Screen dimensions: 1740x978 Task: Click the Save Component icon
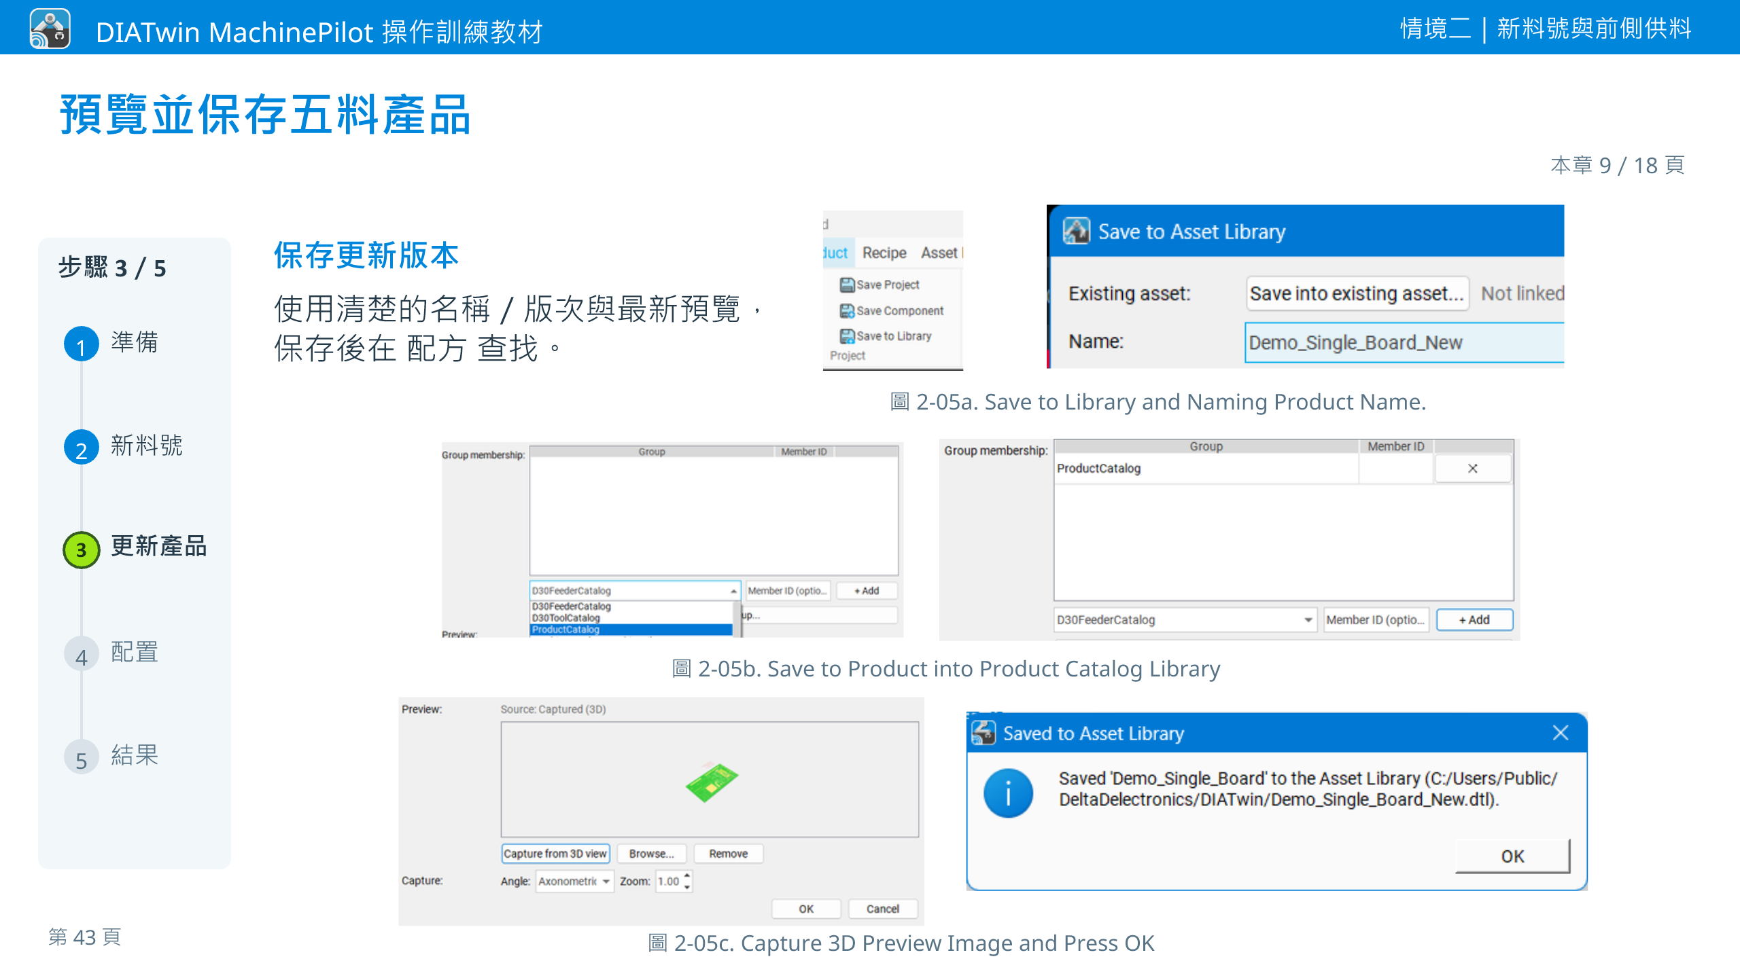(x=847, y=310)
